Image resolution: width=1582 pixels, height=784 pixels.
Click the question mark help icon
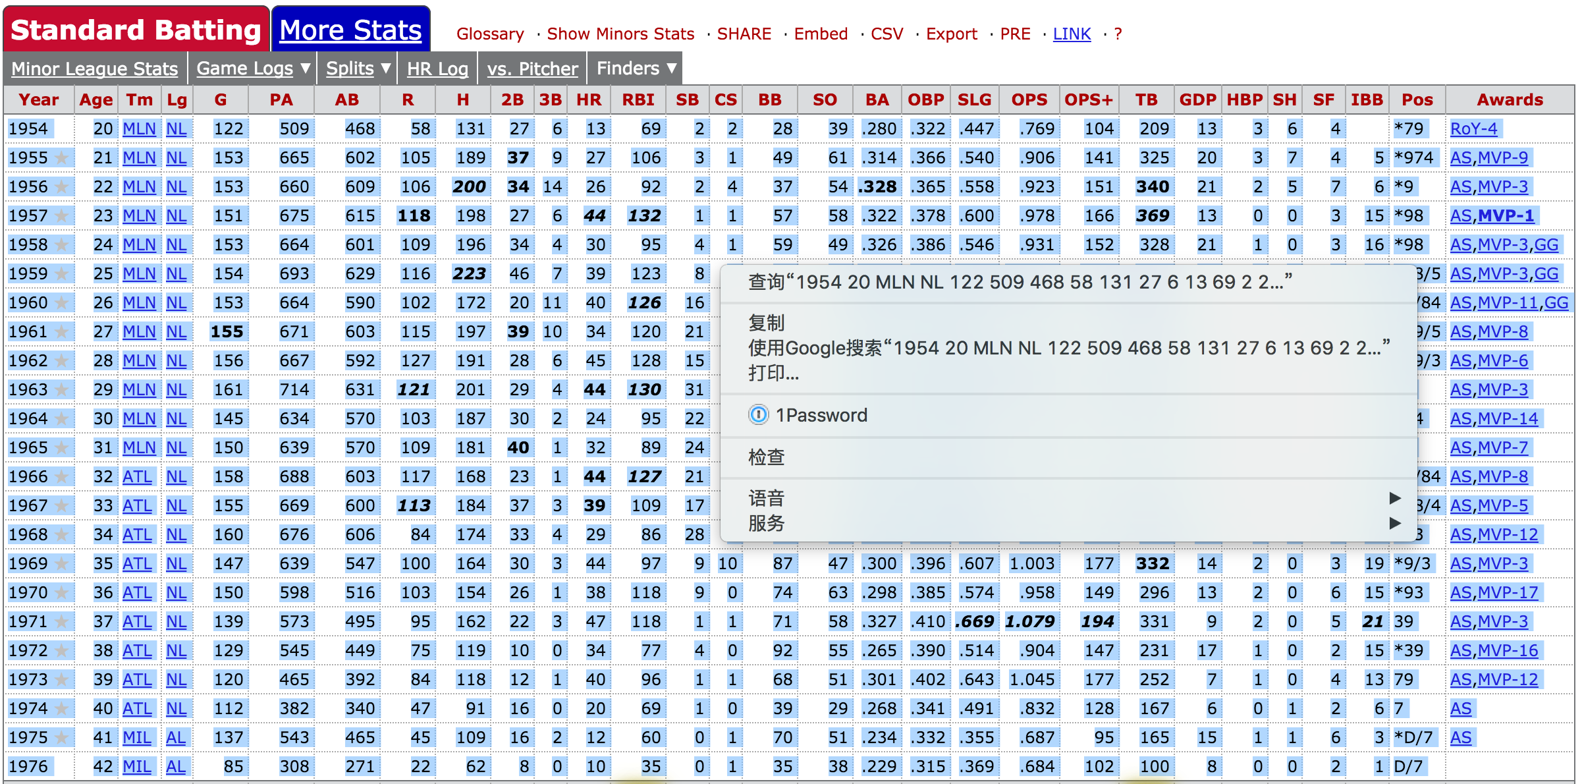pyautogui.click(x=1118, y=34)
